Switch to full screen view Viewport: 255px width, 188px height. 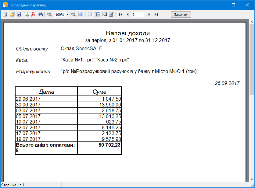[x=81, y=14]
